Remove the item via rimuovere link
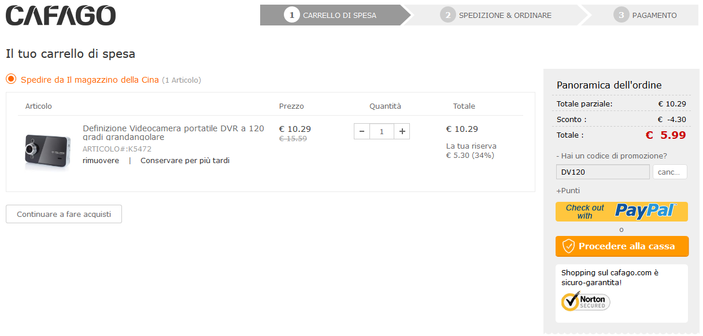 tap(101, 161)
